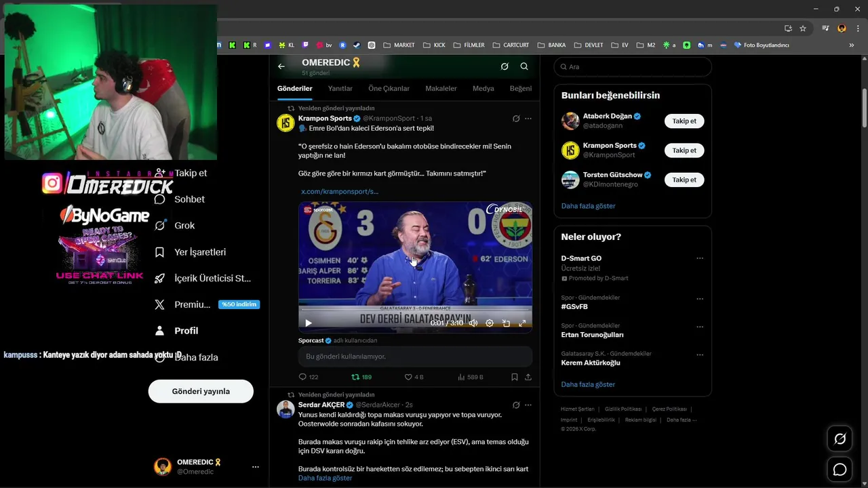Show more bookmarks with overflow chevron
The height and width of the screenshot is (488, 868).
[852, 45]
